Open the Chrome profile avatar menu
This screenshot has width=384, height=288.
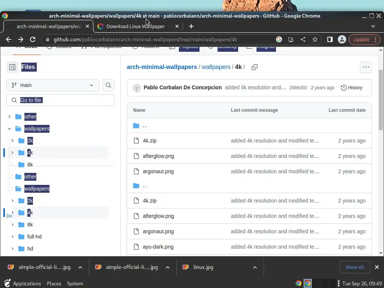point(342,39)
